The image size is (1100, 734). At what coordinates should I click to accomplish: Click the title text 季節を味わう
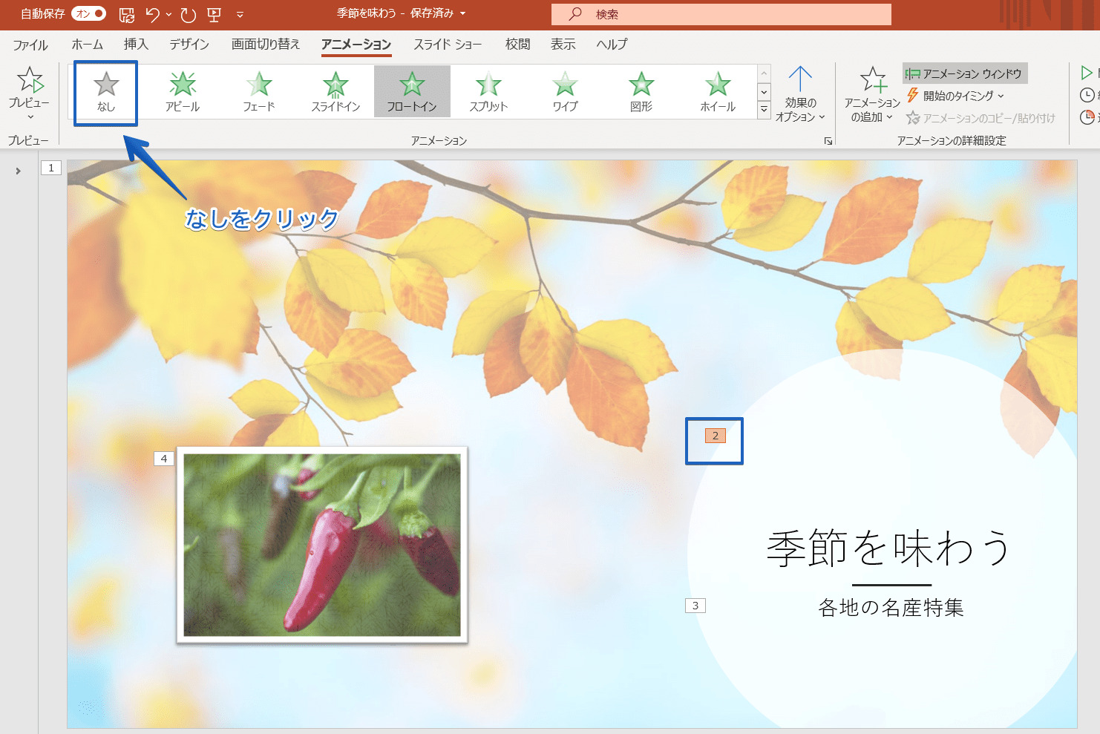click(x=889, y=548)
